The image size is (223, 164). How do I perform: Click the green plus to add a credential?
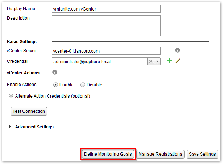tap(169, 61)
